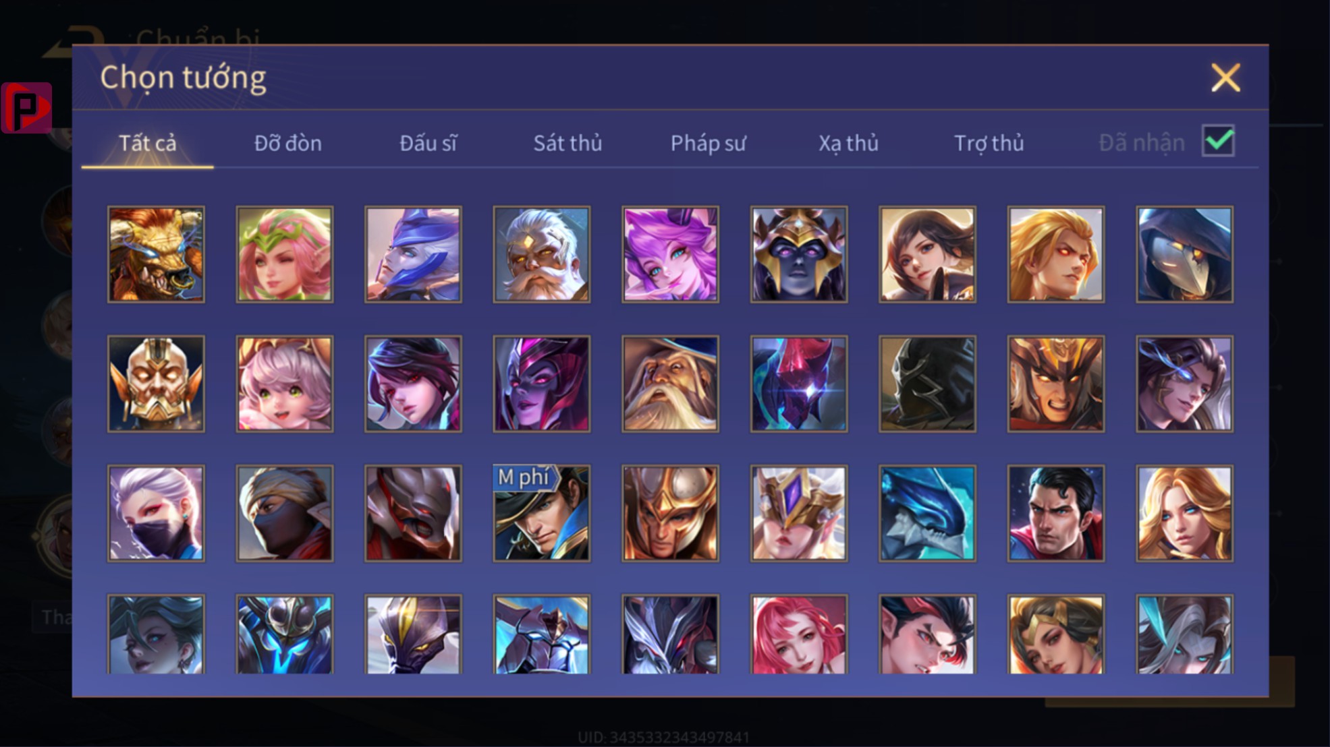The height and width of the screenshot is (747, 1330).
Task: Select the blue shark-headed hero portrait
Action: 927,513
